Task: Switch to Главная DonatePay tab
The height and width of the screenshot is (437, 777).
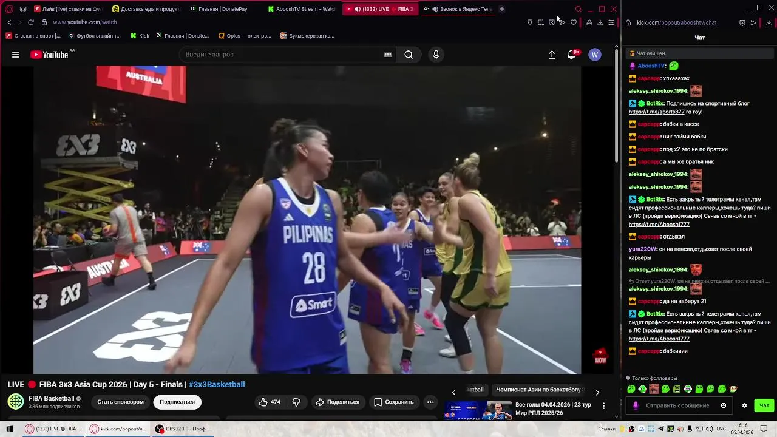Action: (x=223, y=9)
